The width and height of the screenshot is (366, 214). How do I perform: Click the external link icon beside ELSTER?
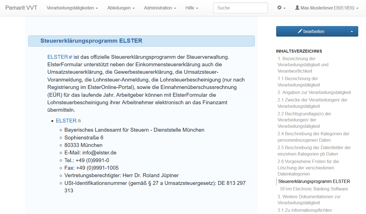(x=70, y=57)
